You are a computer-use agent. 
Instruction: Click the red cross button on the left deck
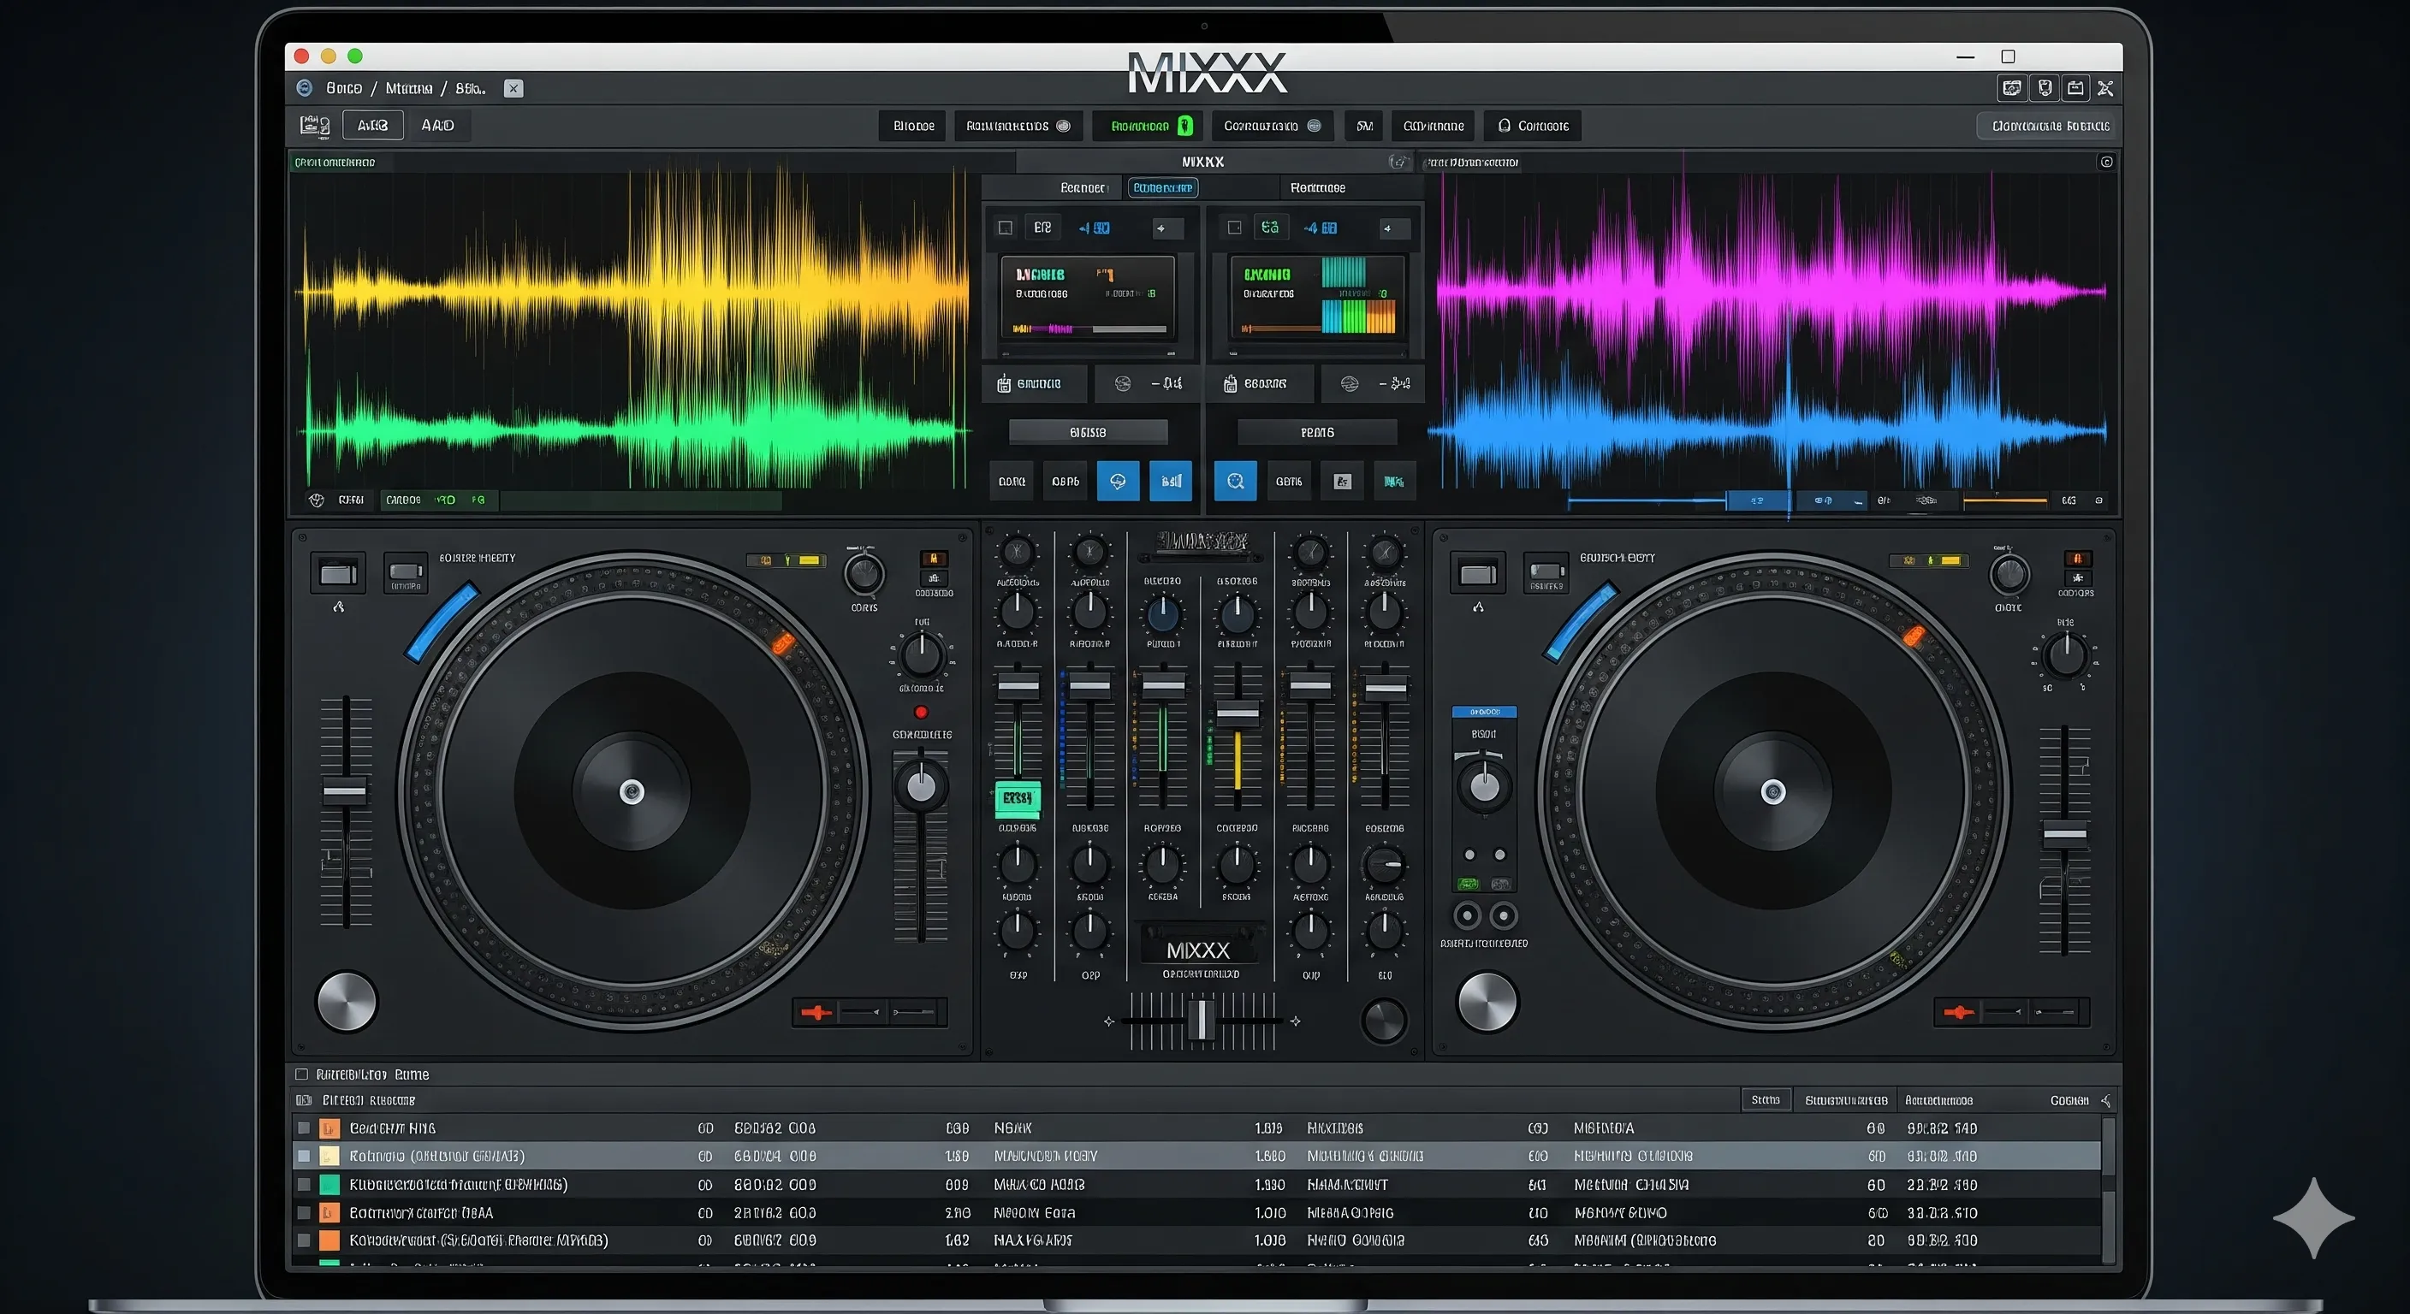click(x=816, y=1012)
